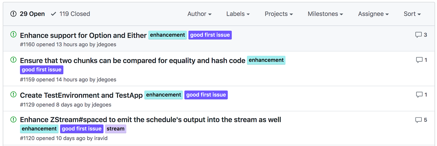
Task: Click open-issue icon beside ZStream#spaced issue
Action: point(13,119)
